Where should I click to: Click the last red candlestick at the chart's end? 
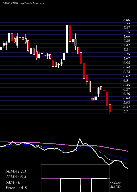coord(110,108)
